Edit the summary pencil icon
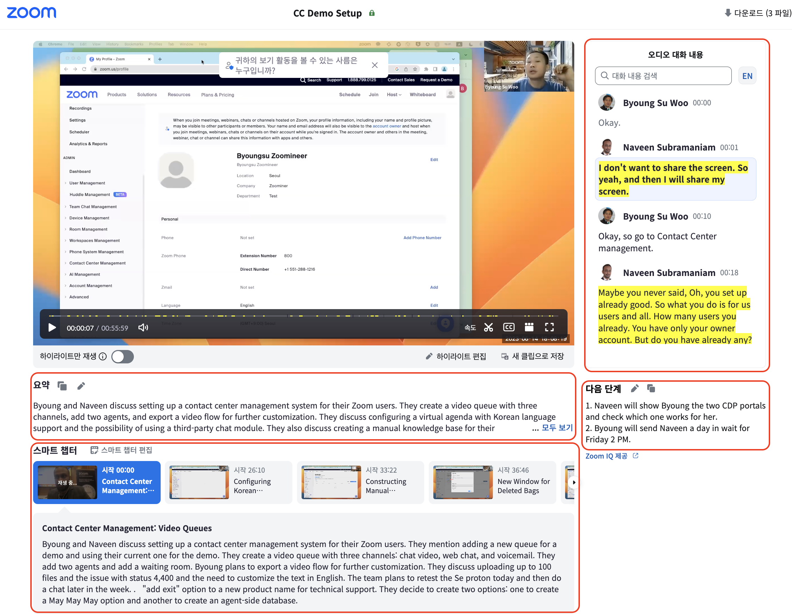792x614 pixels. point(81,386)
